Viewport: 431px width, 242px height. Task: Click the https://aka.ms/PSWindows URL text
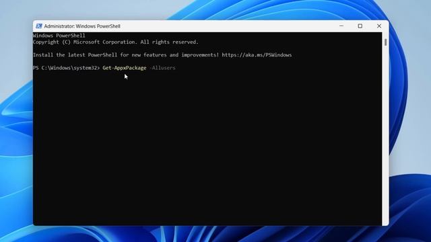click(257, 55)
